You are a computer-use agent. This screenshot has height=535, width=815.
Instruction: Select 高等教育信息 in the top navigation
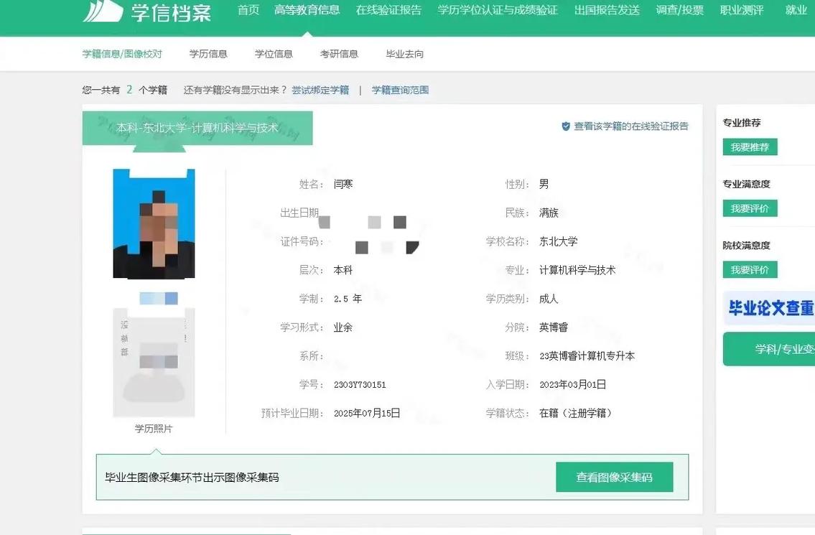coord(307,10)
